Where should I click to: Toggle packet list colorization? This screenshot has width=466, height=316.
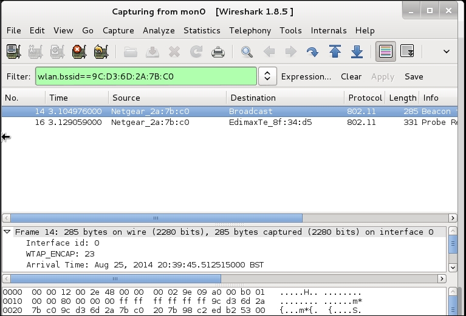point(385,52)
